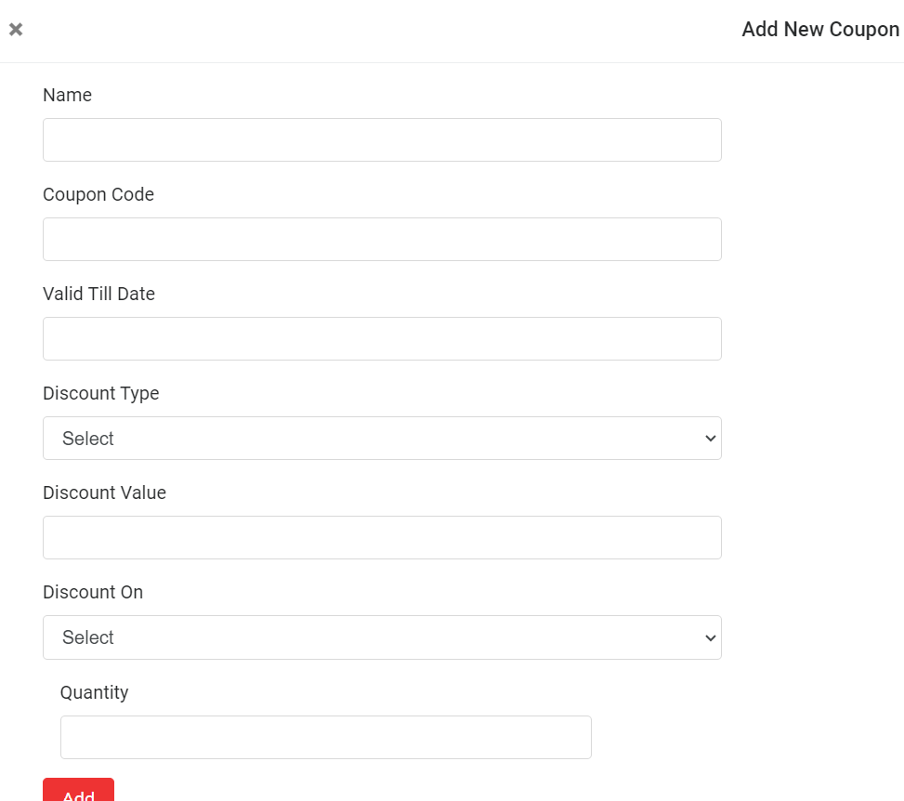
Task: Click the 'Coupon Code' label text
Action: coord(98,194)
